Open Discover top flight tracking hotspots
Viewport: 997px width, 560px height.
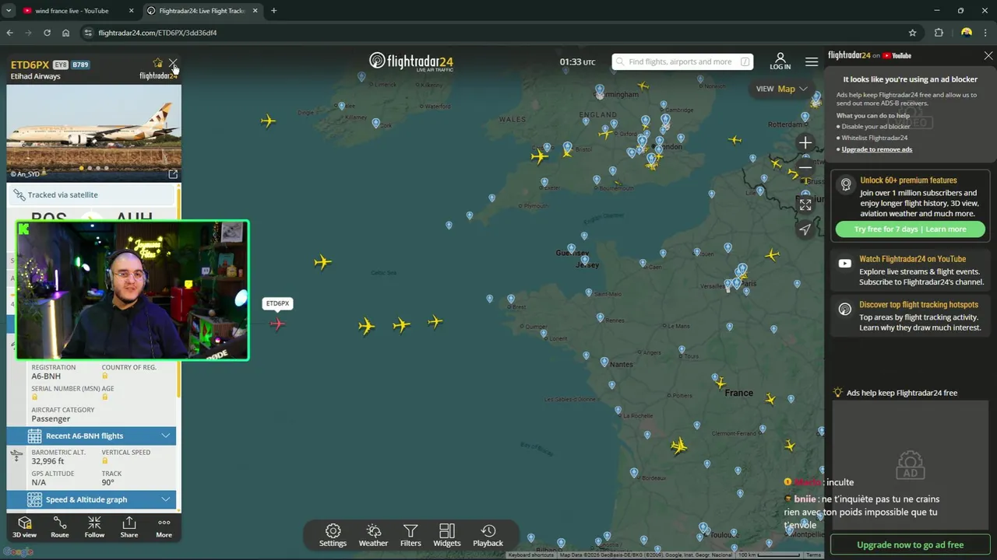(911, 317)
